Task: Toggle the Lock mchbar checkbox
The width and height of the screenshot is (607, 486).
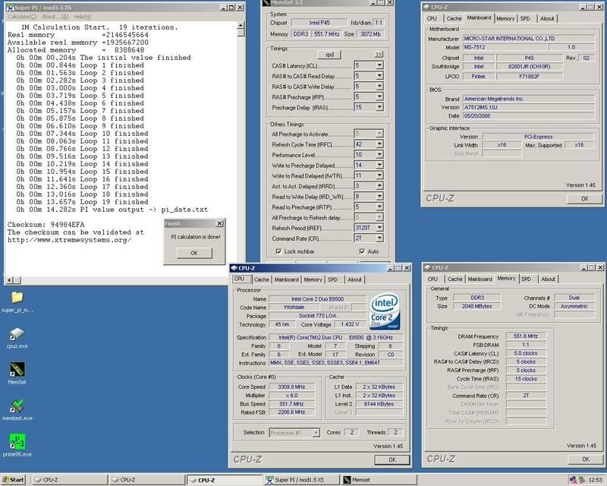Action: tap(279, 251)
